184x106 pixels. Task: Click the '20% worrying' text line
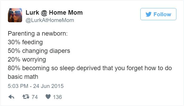[27, 59]
